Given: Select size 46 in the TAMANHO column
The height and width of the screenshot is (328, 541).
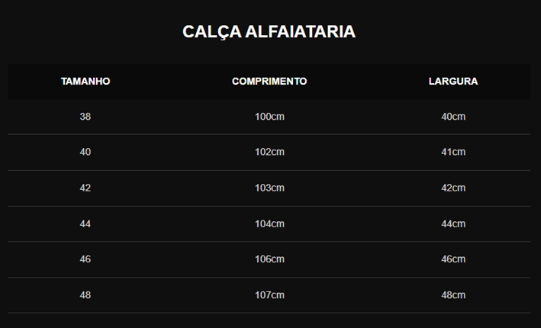Looking at the screenshot, I should click(85, 259).
